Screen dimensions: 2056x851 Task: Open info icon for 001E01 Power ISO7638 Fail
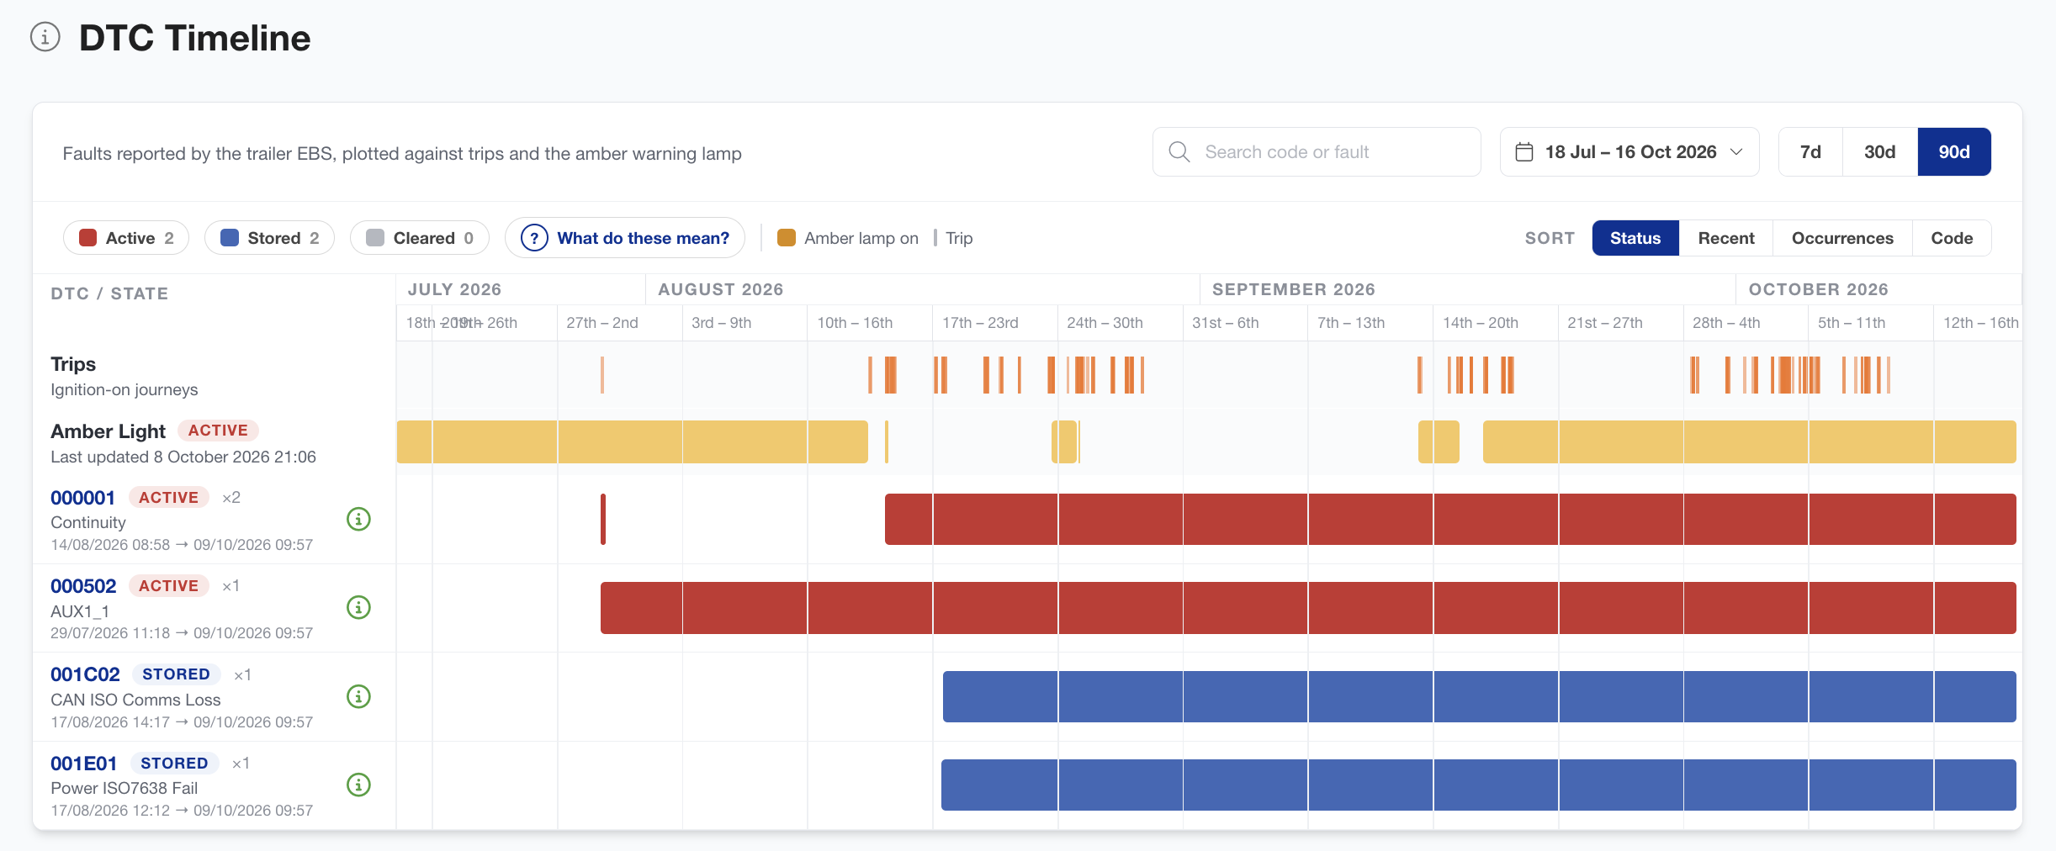(359, 785)
